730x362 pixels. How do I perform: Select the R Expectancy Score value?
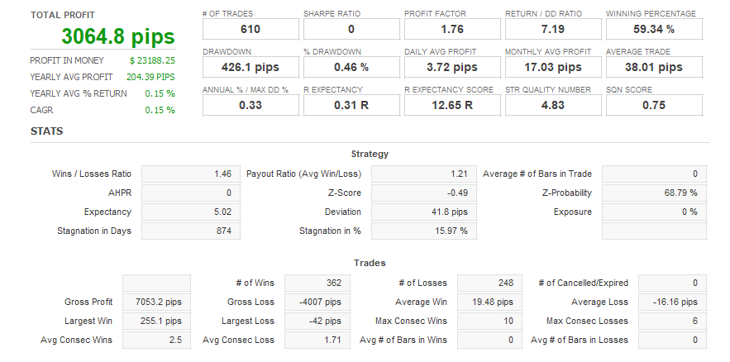(452, 105)
